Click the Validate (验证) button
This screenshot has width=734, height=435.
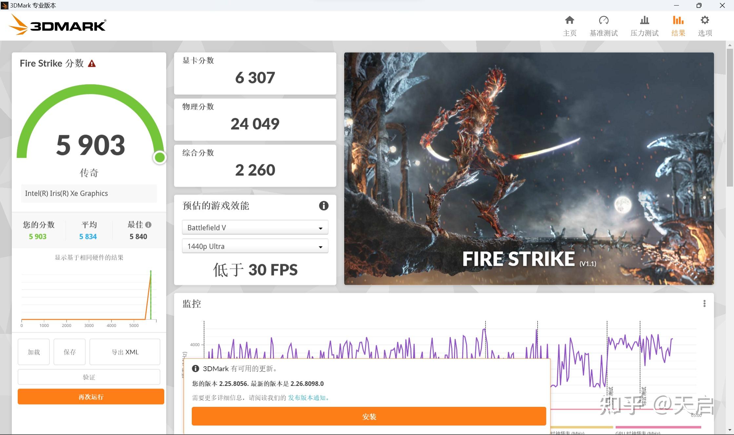pos(89,377)
